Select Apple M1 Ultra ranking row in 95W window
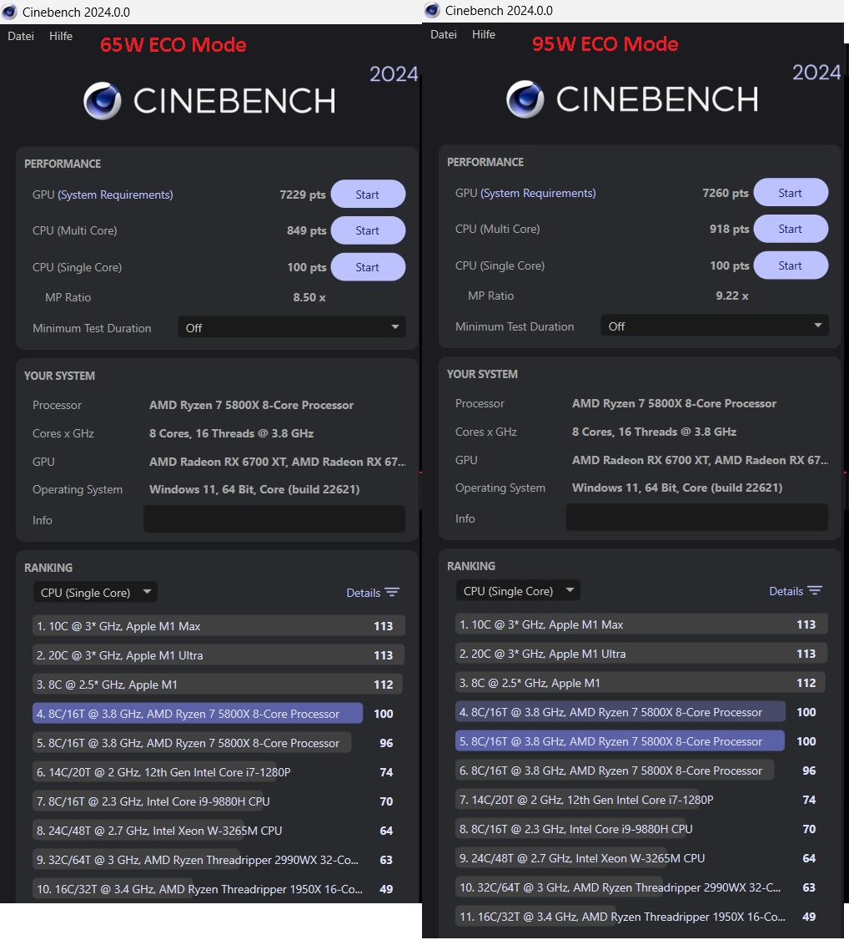This screenshot has width=849, height=940. 641,654
